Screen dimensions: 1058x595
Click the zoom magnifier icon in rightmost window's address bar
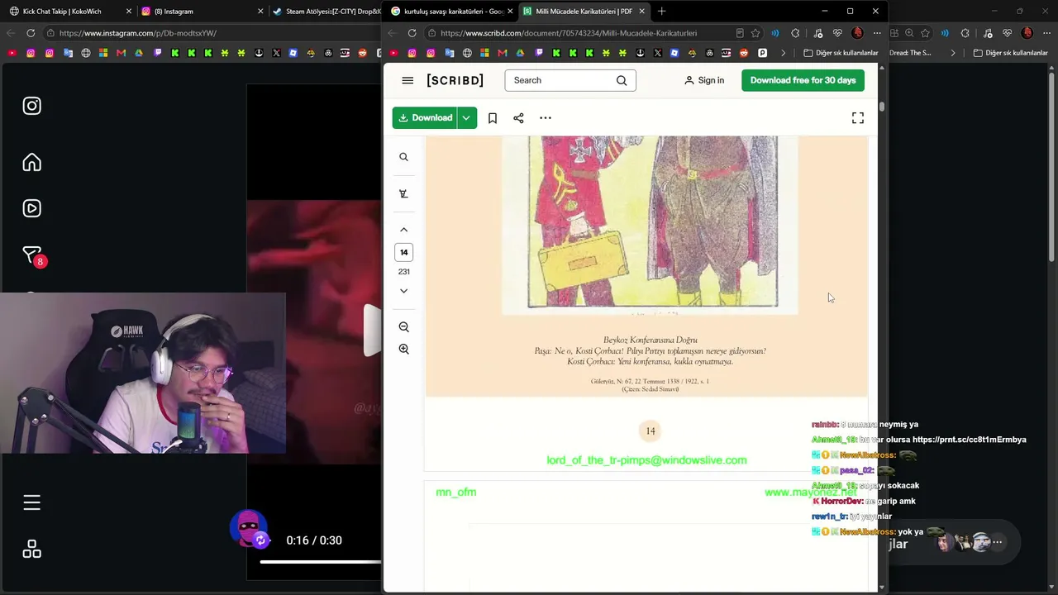tap(909, 33)
